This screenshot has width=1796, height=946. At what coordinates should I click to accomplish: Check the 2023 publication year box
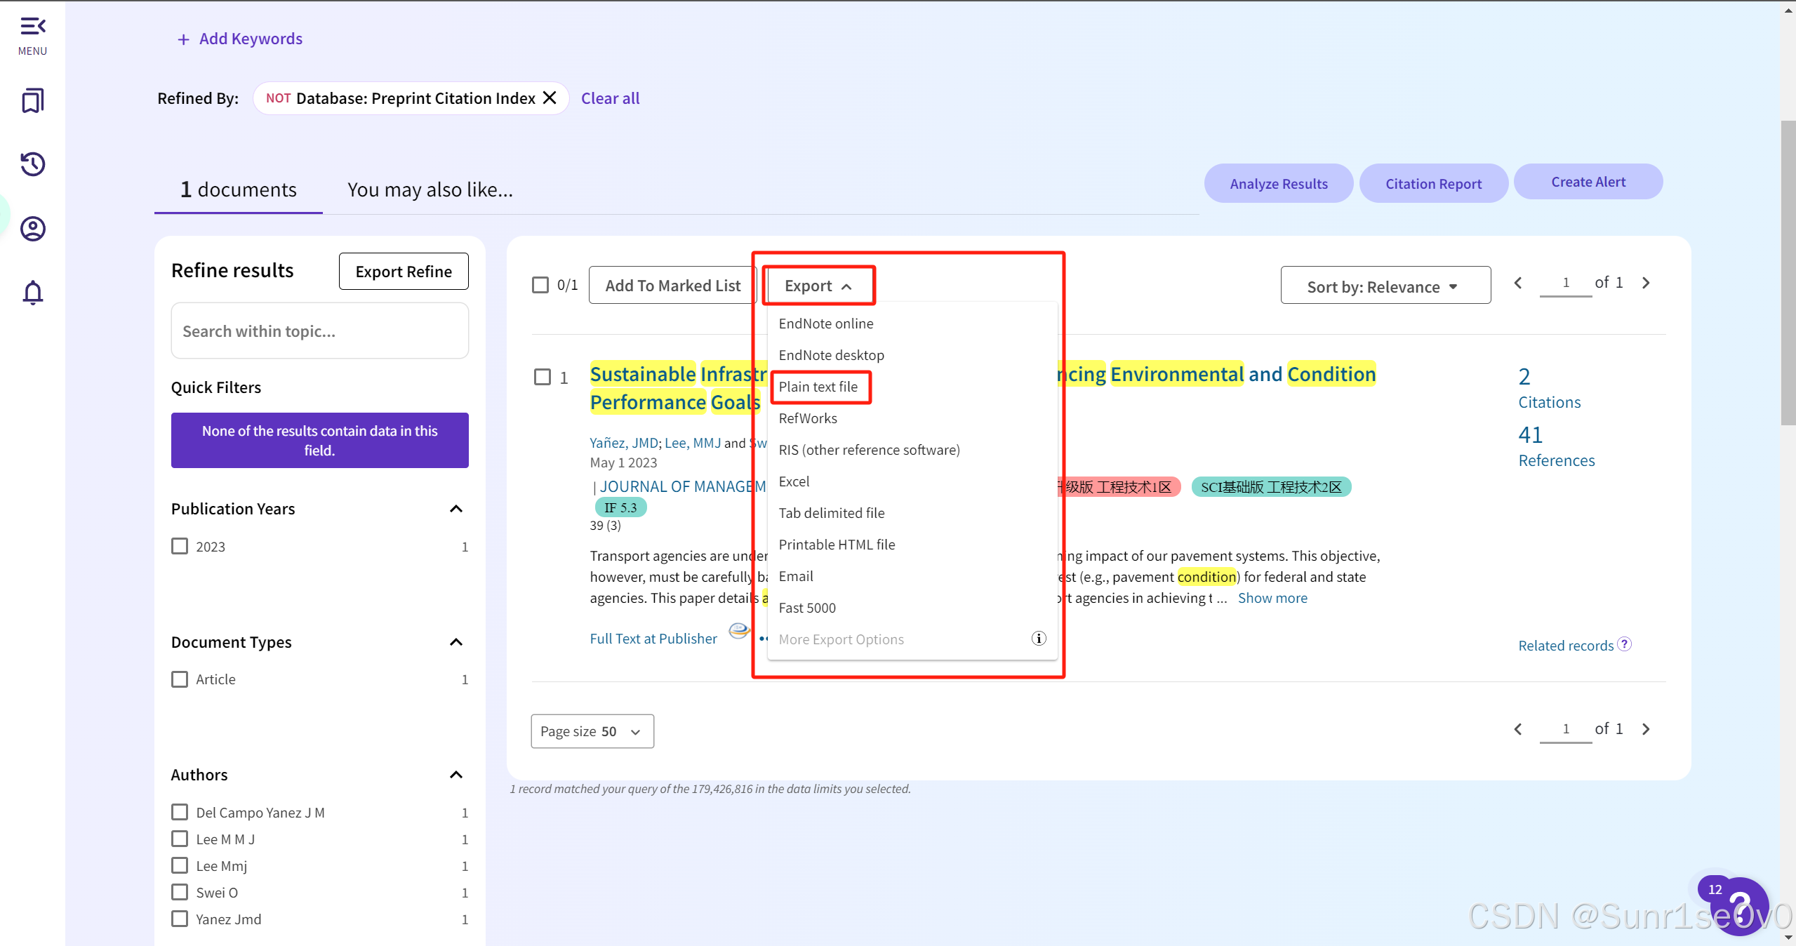180,546
